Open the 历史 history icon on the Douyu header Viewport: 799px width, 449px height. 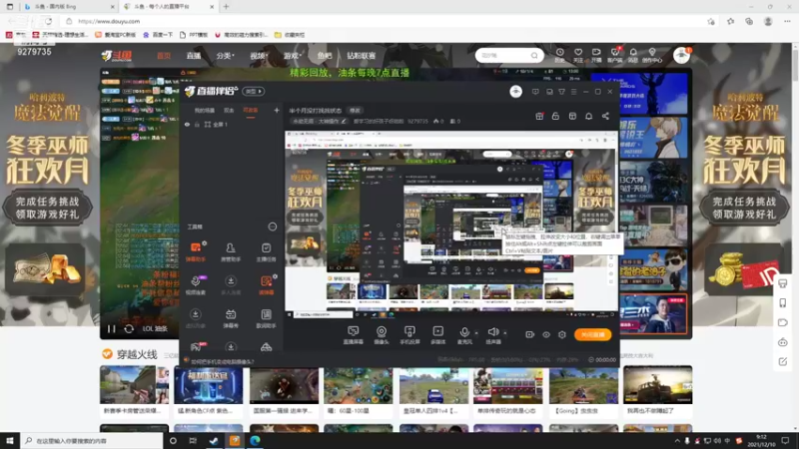click(559, 55)
